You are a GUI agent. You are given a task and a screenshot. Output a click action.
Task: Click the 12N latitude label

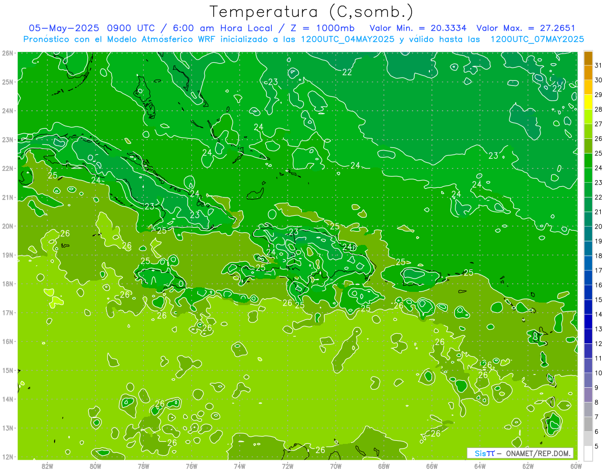coord(8,457)
